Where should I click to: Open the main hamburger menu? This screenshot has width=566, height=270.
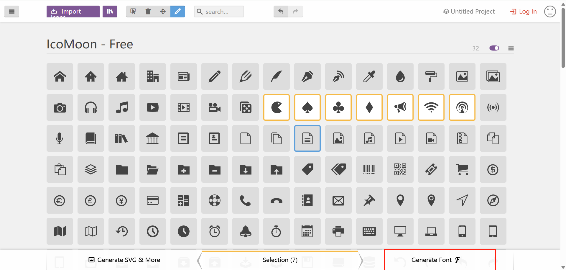[x=12, y=12]
